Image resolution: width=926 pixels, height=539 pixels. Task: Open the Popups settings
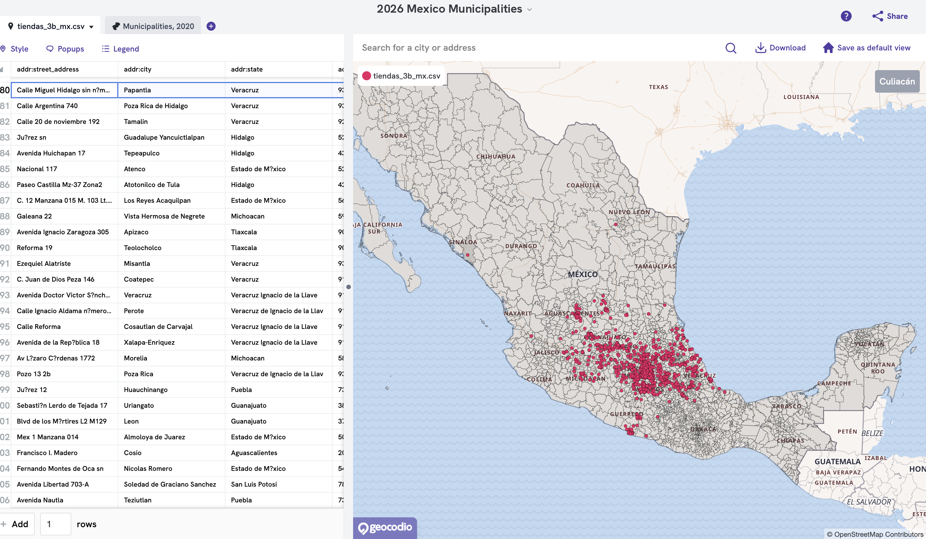(65, 48)
